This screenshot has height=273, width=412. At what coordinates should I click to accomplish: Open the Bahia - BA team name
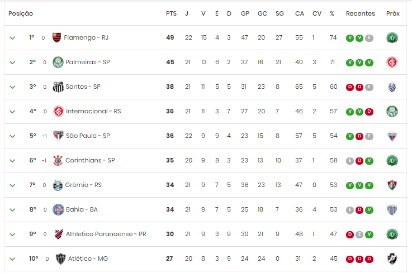tap(82, 209)
